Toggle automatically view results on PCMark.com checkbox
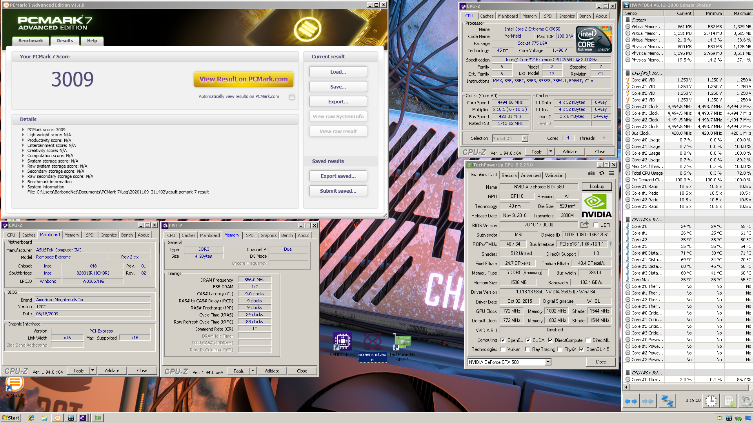This screenshot has height=423, width=753. tap(291, 97)
